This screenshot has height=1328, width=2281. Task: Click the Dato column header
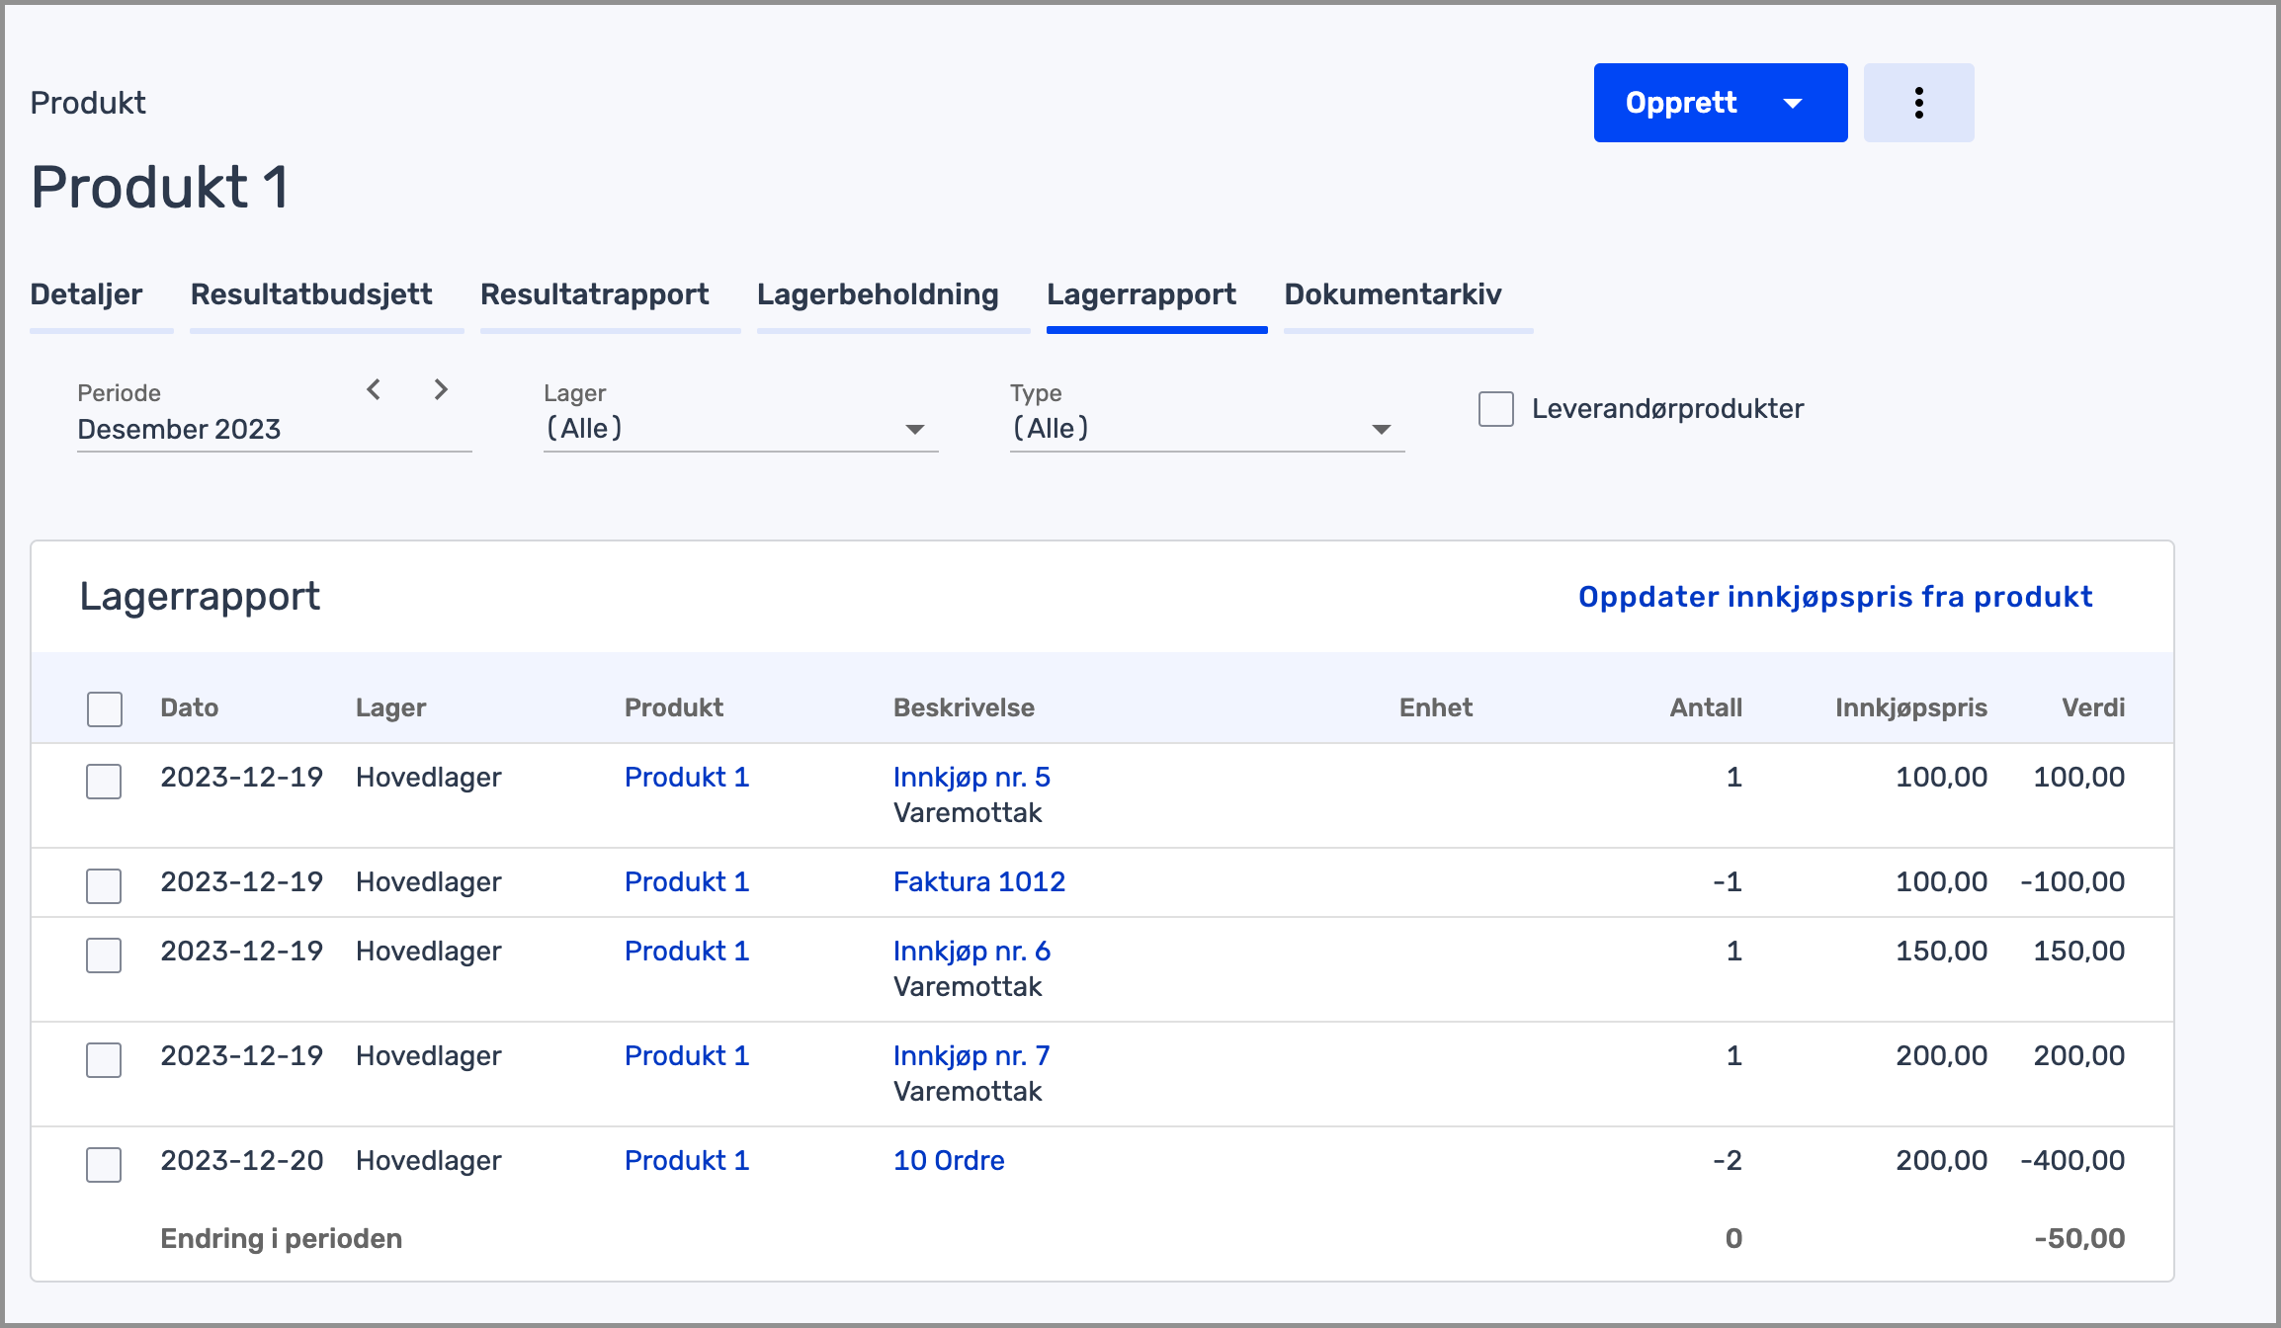pyautogui.click(x=190, y=707)
